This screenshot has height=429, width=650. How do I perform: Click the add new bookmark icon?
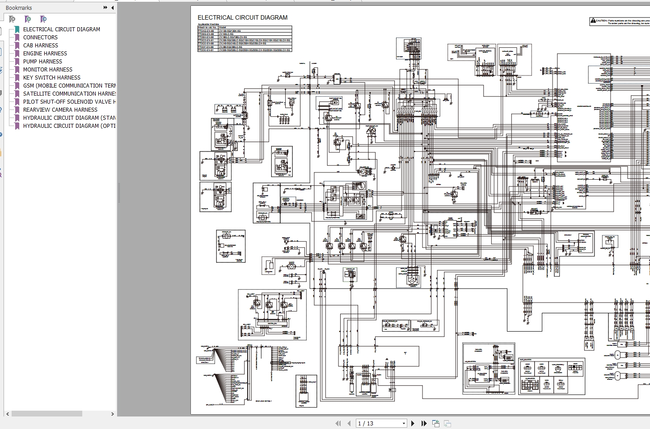point(28,19)
